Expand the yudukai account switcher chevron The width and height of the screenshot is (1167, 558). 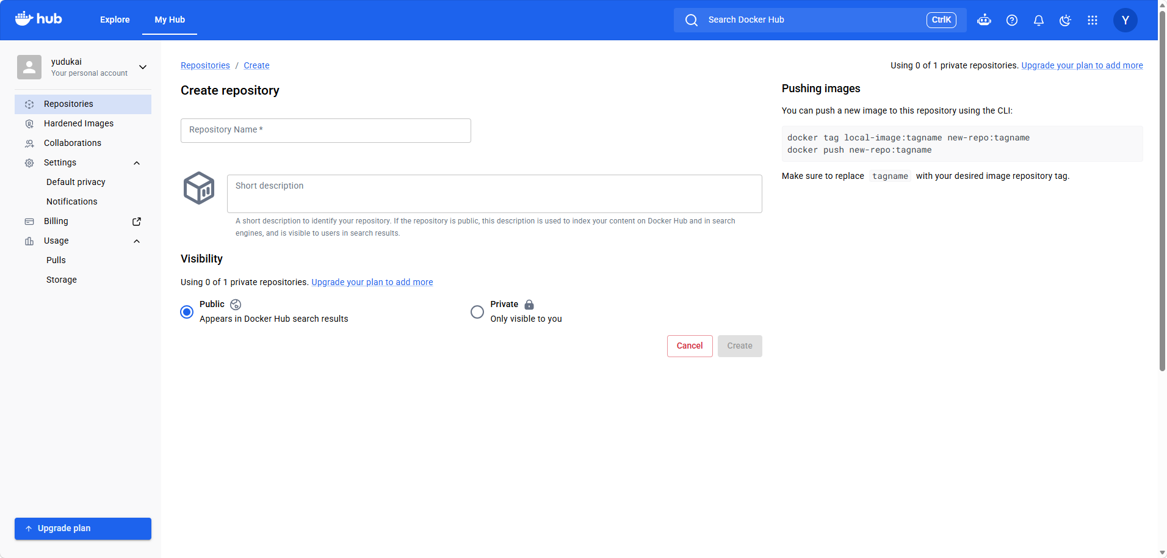pyautogui.click(x=143, y=67)
